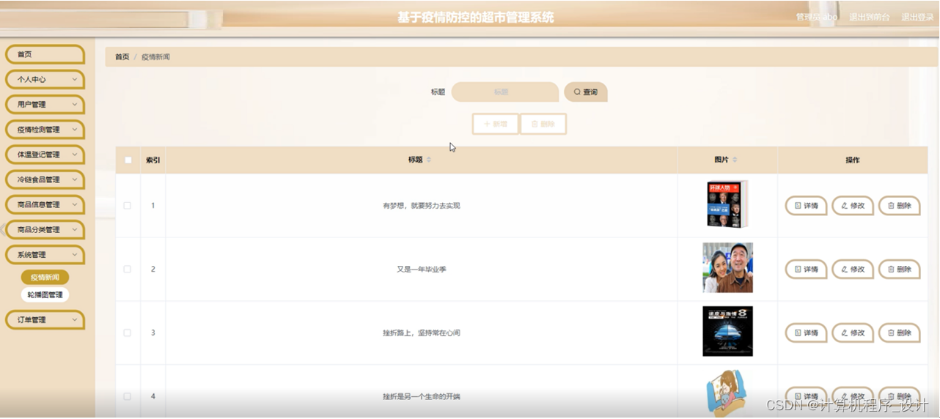The image size is (940, 419).
Task: Open the magazine cover thumbnail in row 1
Action: point(727,204)
